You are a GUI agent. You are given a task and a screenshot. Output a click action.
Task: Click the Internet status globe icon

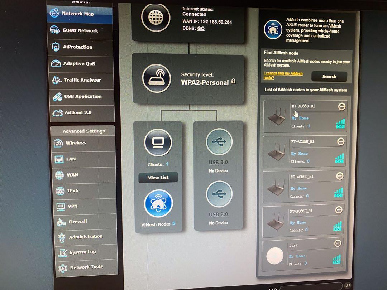tap(156, 18)
